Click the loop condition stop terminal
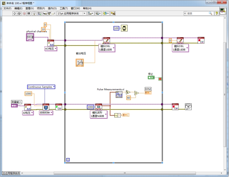 tap(160, 79)
